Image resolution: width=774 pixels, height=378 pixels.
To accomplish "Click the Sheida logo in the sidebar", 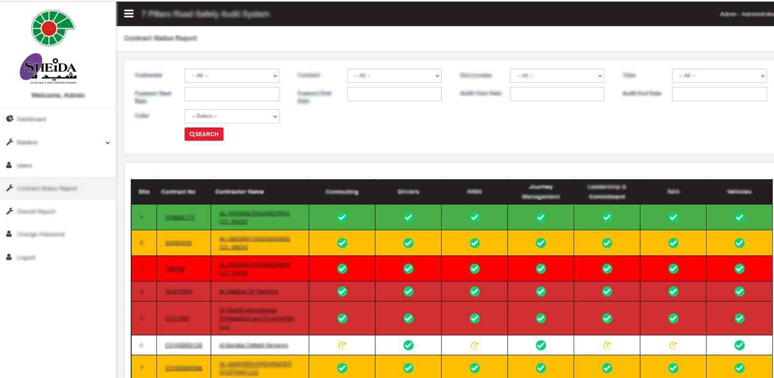I will (49, 47).
